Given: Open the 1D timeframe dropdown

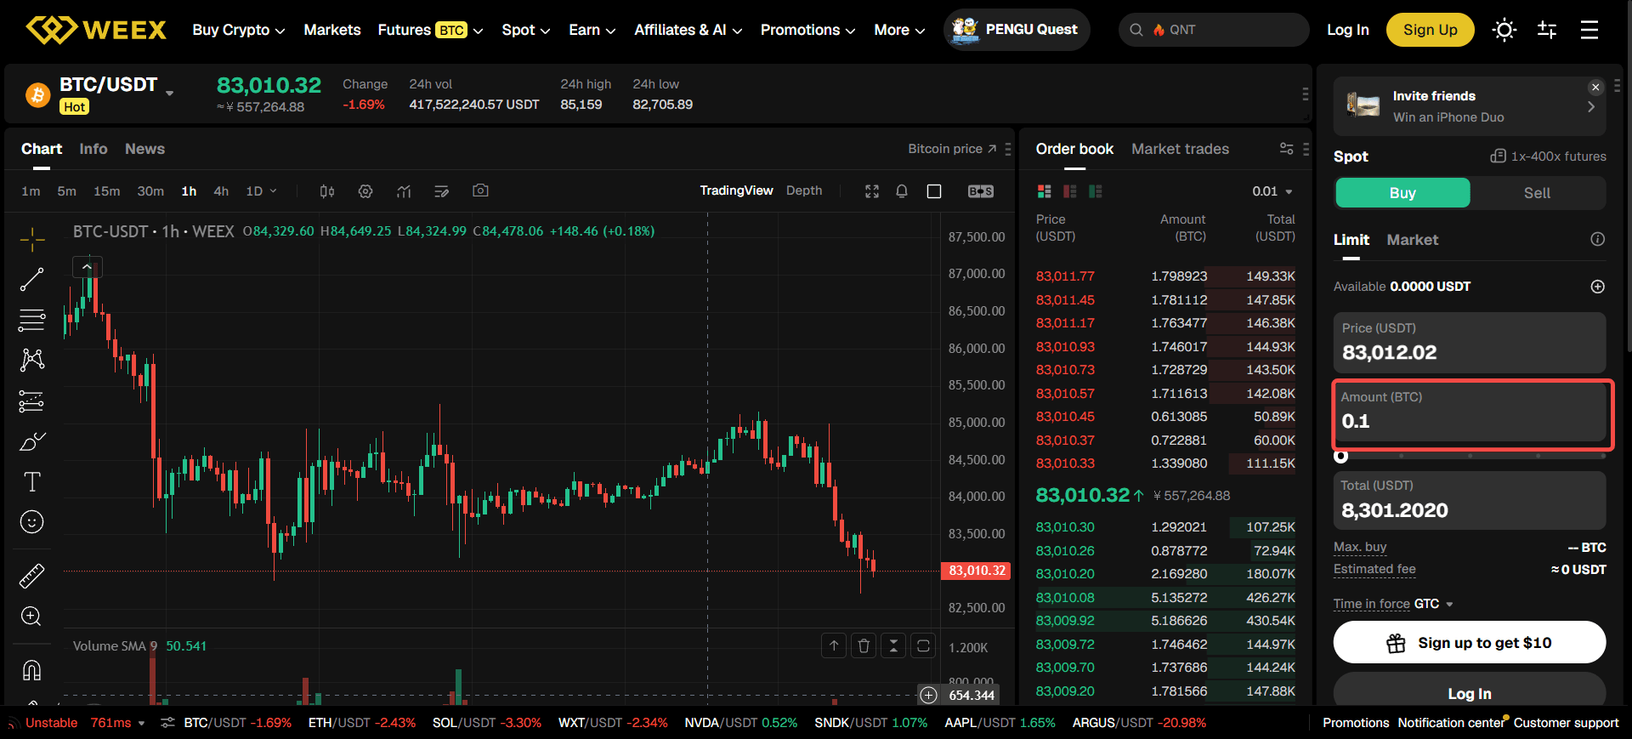Looking at the screenshot, I should click(261, 191).
